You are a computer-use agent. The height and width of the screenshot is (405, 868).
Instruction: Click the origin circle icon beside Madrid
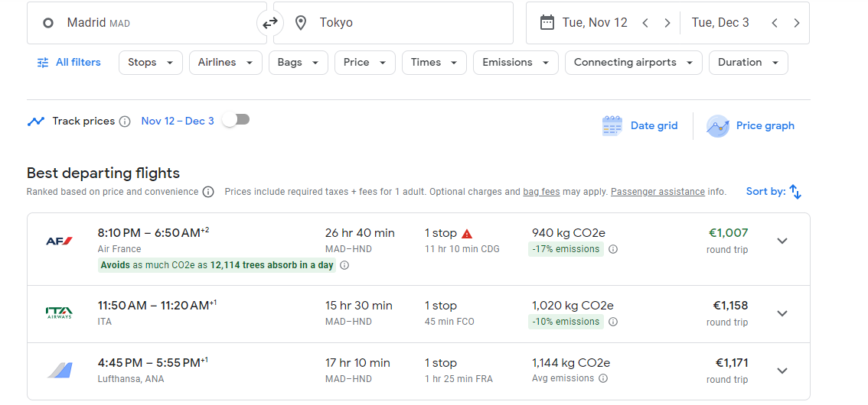(x=48, y=23)
